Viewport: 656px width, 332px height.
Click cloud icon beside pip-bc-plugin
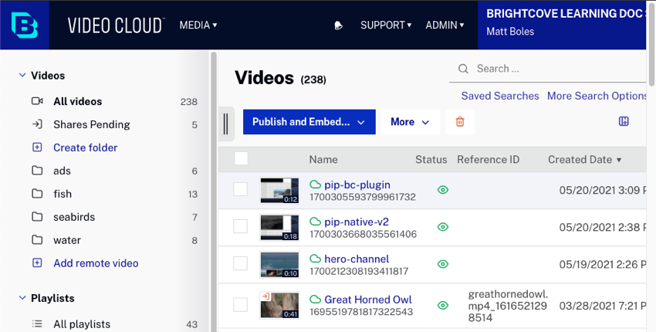click(315, 185)
